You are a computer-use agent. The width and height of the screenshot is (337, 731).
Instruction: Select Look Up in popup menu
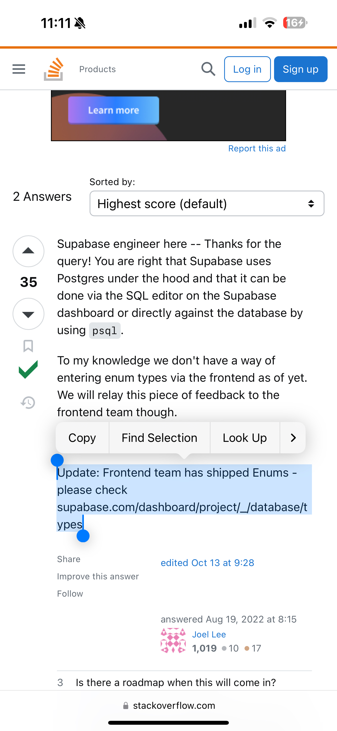tap(245, 438)
